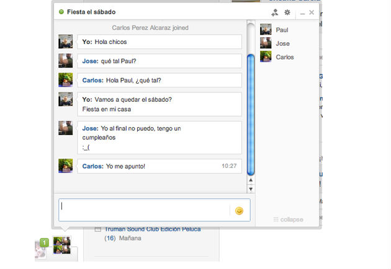Viewport: 391px width, 269px height.
Task: Click Jose's name in 'Yo al final no puedo' message
Action: tap(90, 128)
